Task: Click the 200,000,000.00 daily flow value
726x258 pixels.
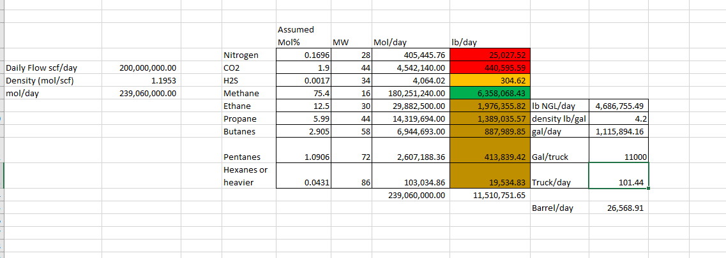Action: 141,68
